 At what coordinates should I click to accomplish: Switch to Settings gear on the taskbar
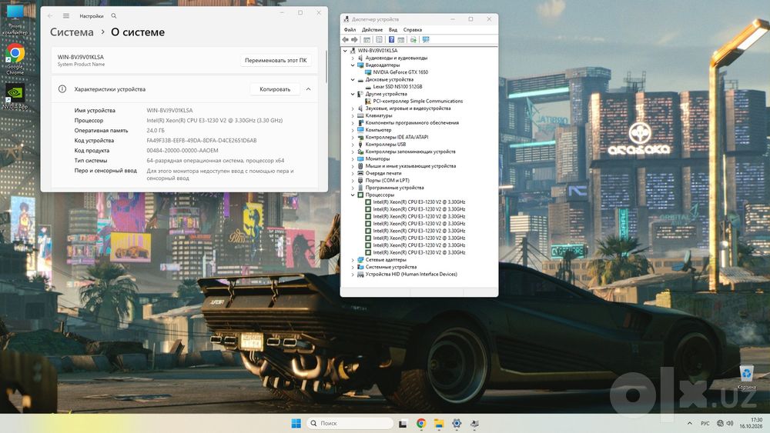(457, 423)
